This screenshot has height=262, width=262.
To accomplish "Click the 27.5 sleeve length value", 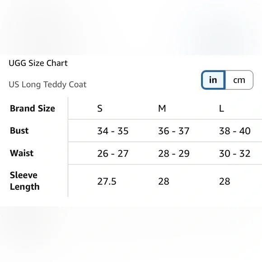I will 107,182.
